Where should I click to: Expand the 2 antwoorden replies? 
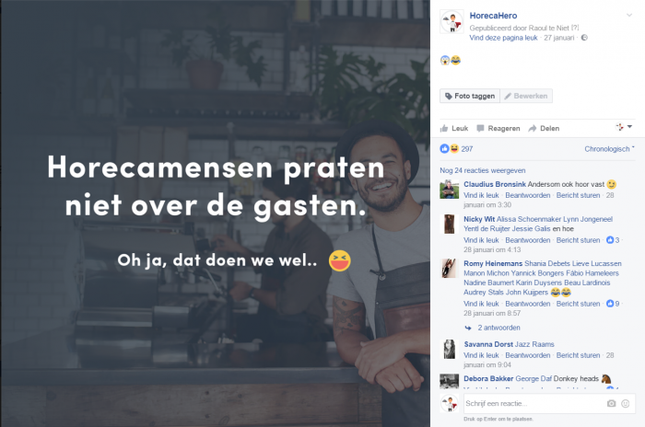click(498, 328)
